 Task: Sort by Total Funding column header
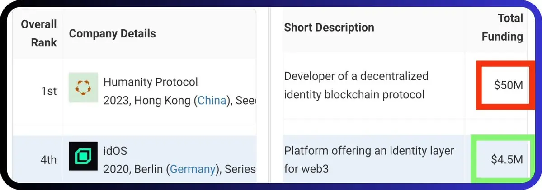[x=502, y=27]
